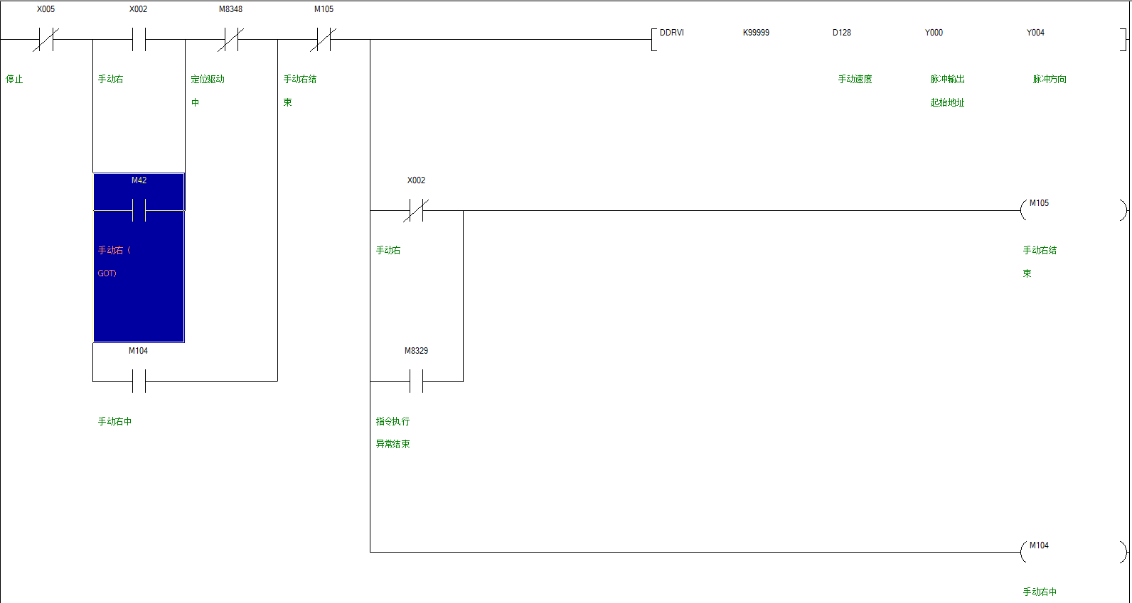1132x603 pixels.
Task: Click the 手动速度 comment below D128
Action: click(x=855, y=80)
